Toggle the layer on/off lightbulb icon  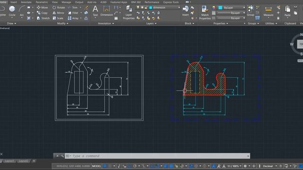coord(138,8)
